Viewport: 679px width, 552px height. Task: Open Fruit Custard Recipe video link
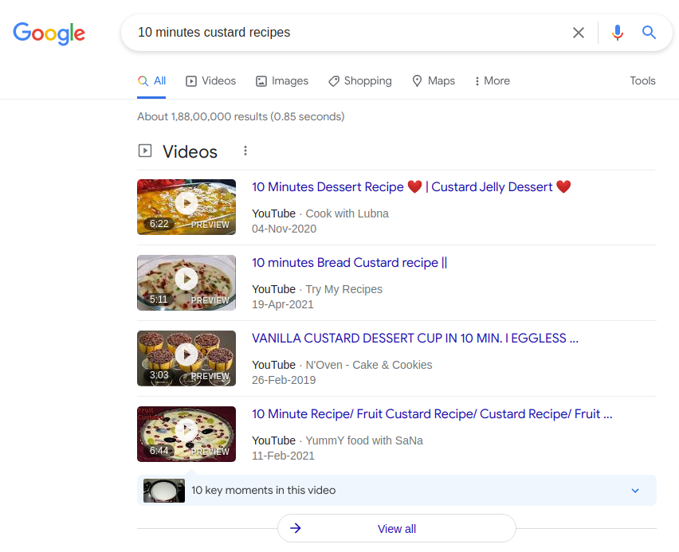432,414
